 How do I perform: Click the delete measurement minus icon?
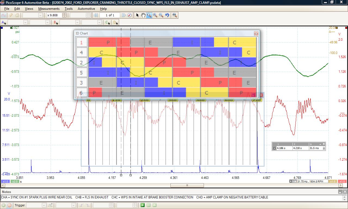[149, 205]
